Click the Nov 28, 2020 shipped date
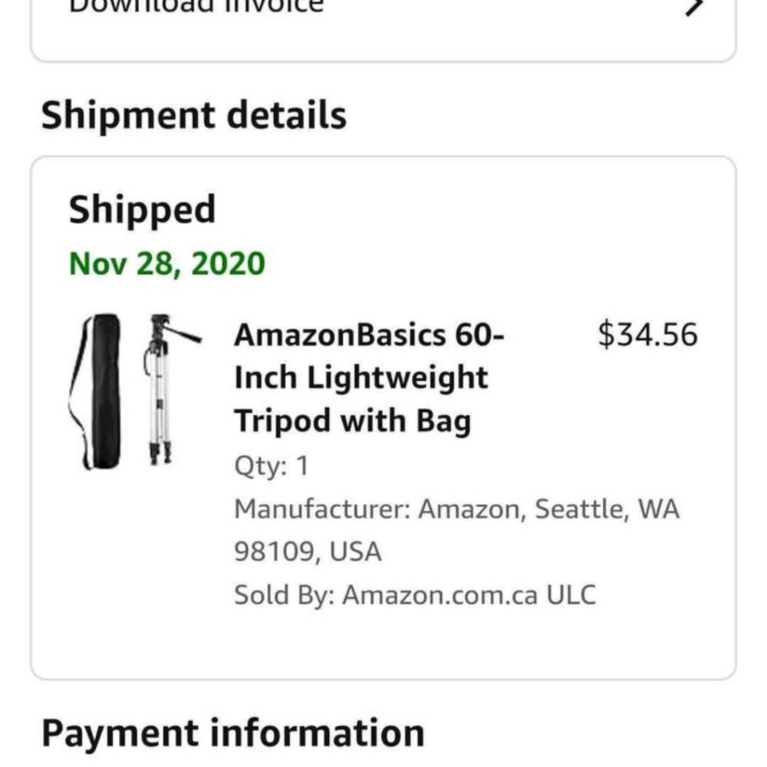Screen dimensions: 767x767 (x=166, y=264)
